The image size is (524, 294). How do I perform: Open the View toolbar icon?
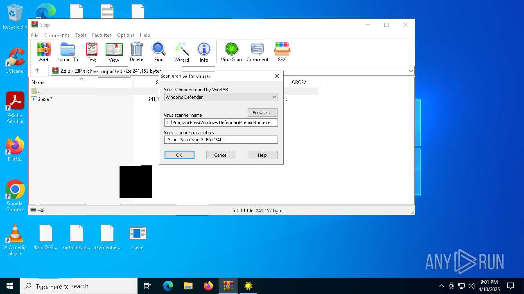click(x=114, y=52)
